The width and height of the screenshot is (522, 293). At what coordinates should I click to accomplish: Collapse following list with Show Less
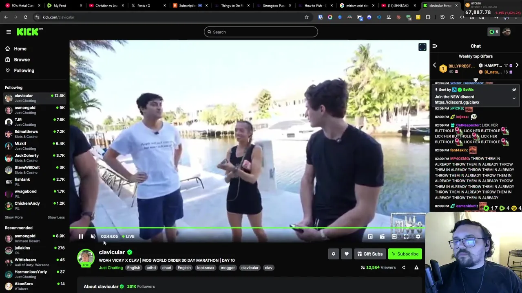pos(56,217)
